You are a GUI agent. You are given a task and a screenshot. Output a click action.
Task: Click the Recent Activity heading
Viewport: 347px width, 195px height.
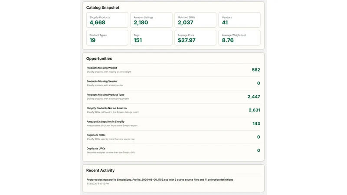click(x=100, y=170)
